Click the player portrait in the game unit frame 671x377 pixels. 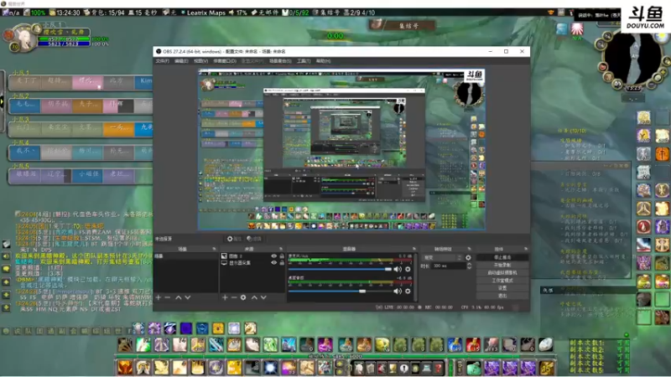[x=23, y=39]
